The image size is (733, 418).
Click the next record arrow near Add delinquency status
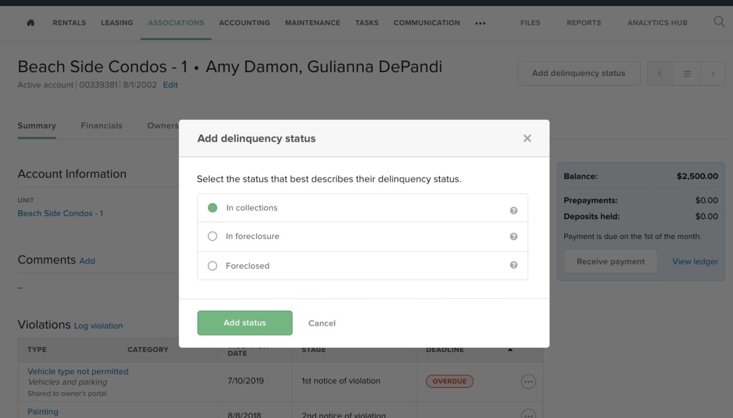713,73
